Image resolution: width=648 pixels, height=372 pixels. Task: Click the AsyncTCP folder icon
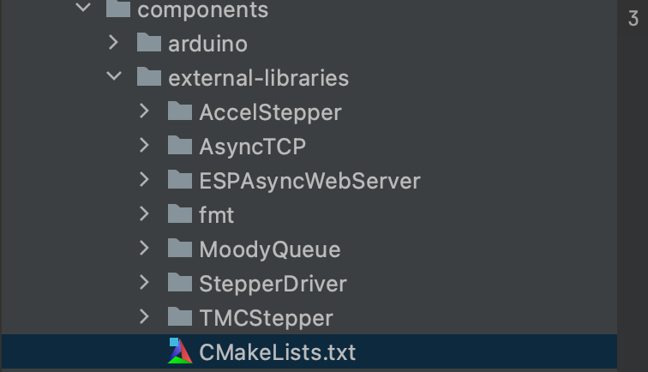[180, 146]
